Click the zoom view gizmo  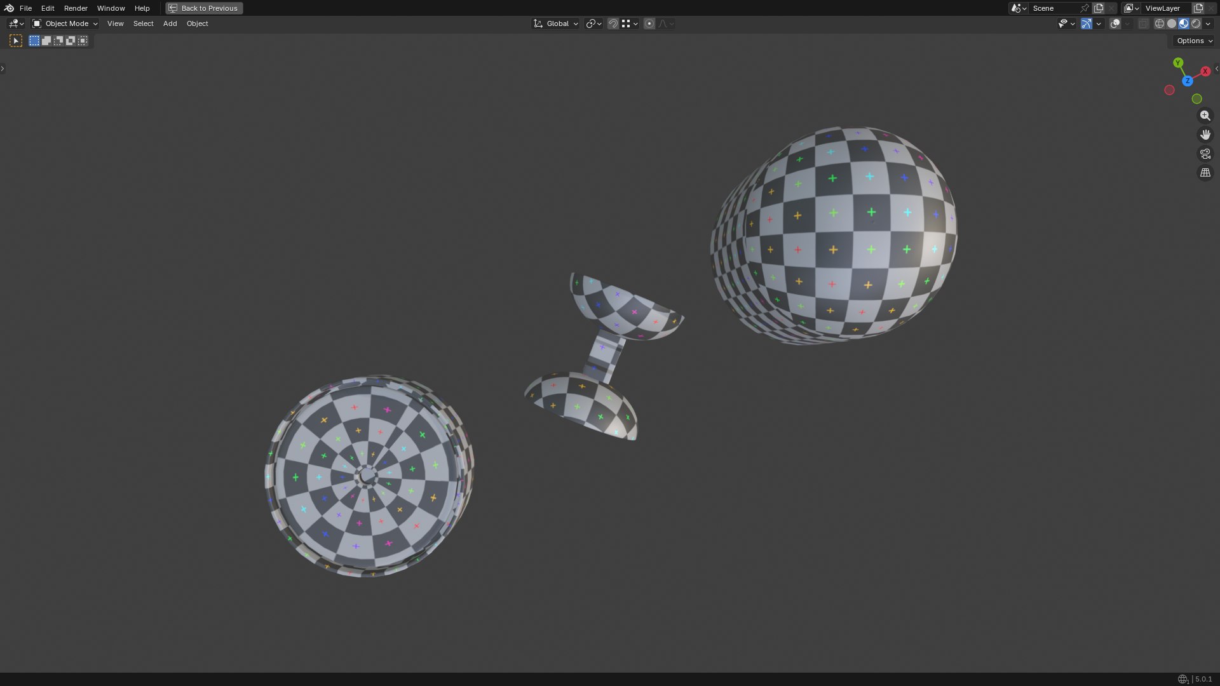point(1205,116)
